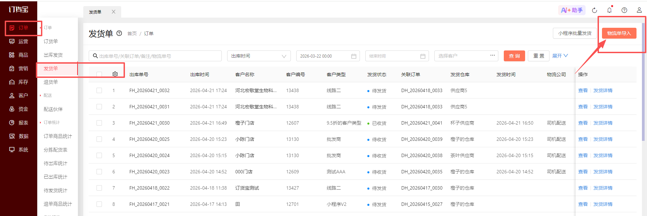
Task: Click the 查询 button
Action: click(514, 56)
